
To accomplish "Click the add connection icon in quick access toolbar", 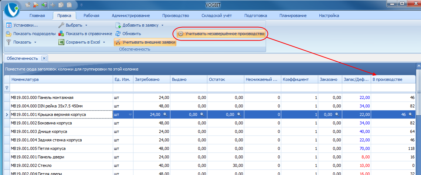I will coord(28,4).
